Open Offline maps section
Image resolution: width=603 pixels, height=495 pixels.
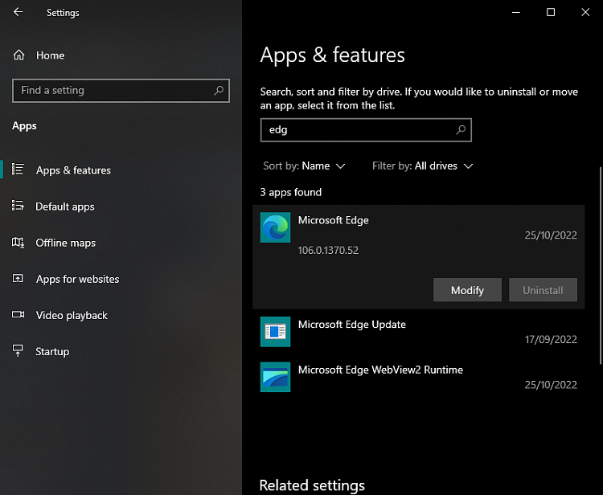point(65,243)
